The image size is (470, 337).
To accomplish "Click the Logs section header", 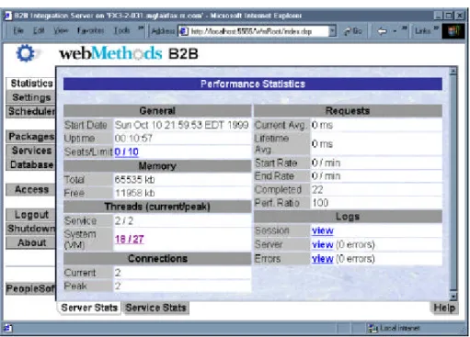I will click(348, 217).
